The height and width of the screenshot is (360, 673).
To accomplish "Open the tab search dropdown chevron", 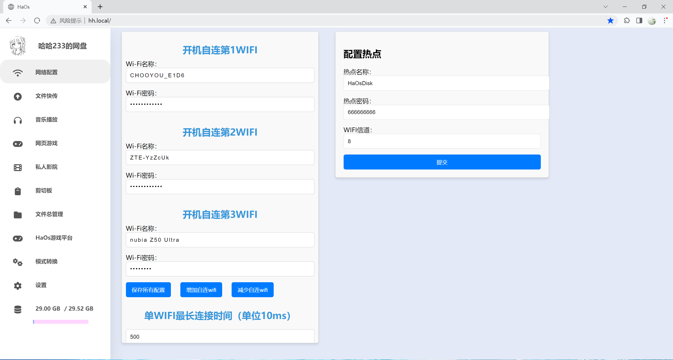I will click(605, 7).
